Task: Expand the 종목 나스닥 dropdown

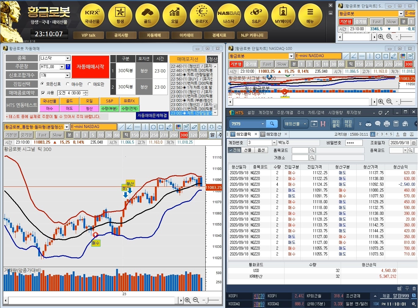Action: pyautogui.click(x=68, y=58)
